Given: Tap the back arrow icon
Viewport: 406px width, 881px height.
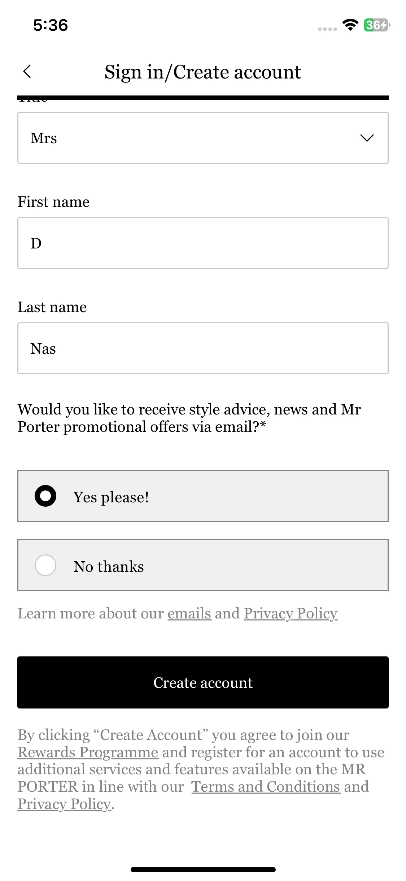Looking at the screenshot, I should point(27,71).
